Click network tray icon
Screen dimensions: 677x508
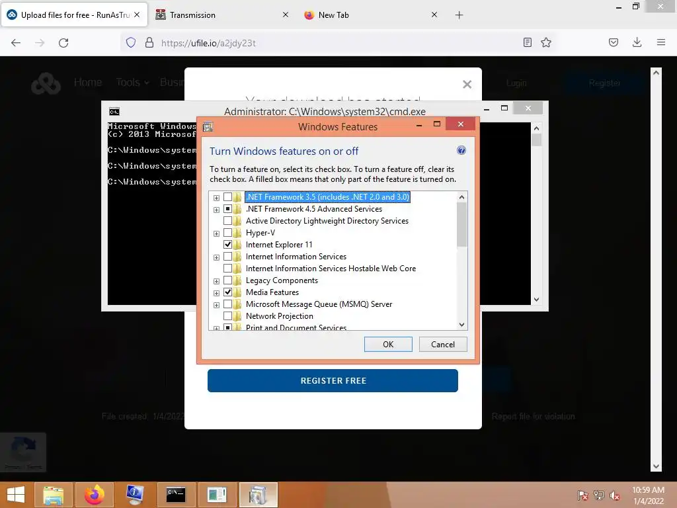click(x=599, y=495)
